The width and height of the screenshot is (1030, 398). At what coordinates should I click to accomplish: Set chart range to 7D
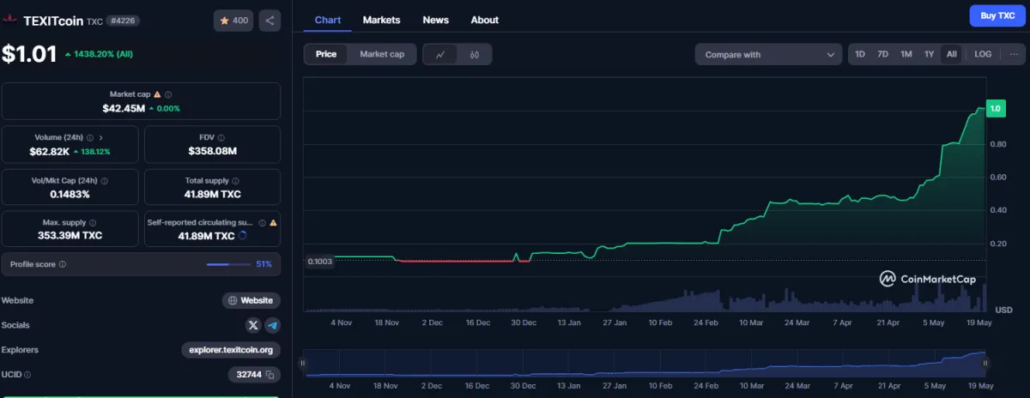click(x=882, y=54)
